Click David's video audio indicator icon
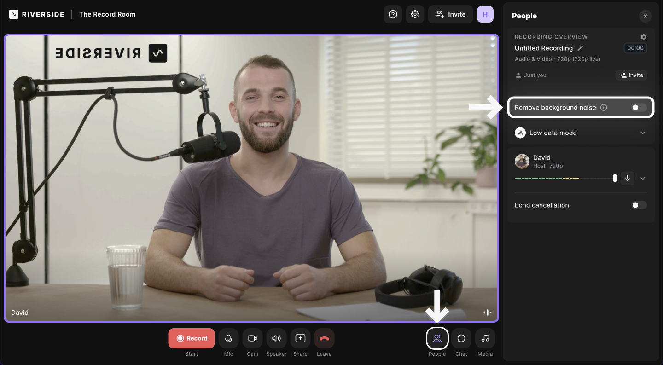Screen dimensions: 663x365 point(487,313)
